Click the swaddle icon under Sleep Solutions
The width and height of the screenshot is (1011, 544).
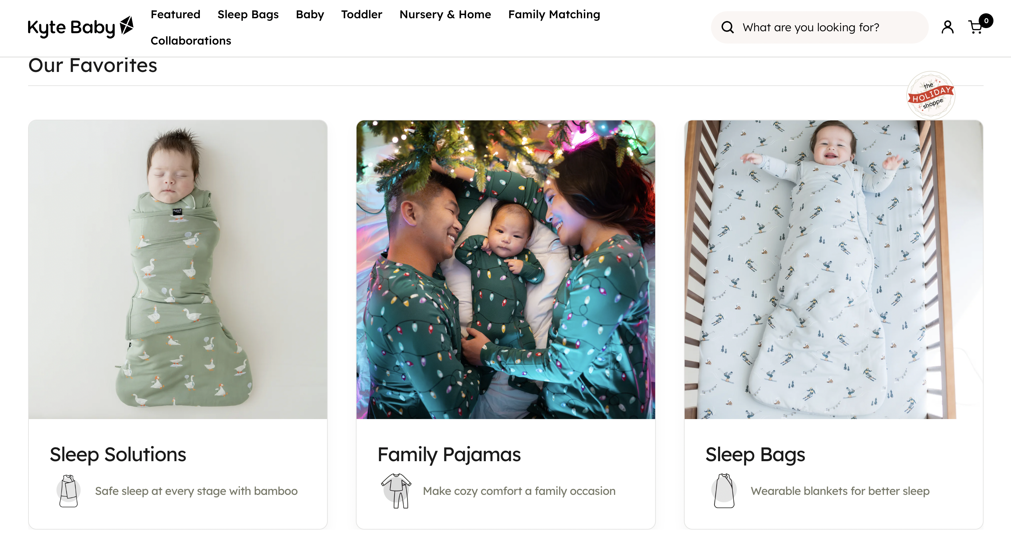68,491
